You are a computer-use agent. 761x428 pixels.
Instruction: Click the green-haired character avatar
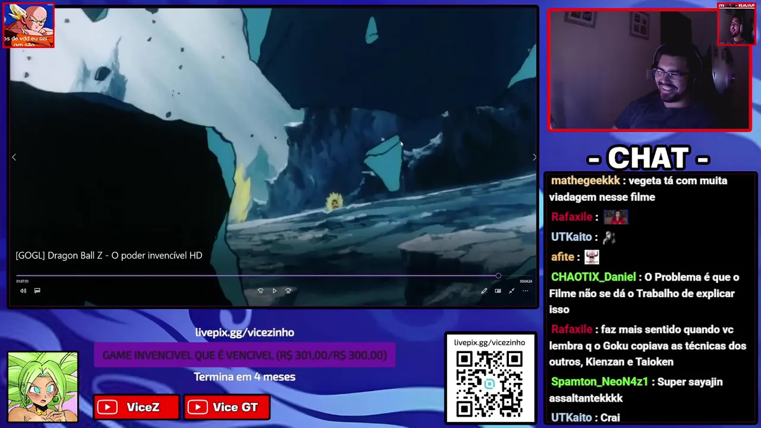pyautogui.click(x=43, y=387)
